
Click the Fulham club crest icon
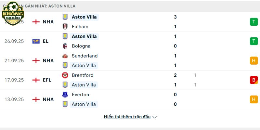click(65, 27)
